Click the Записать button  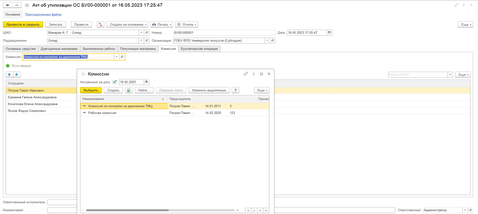(56, 24)
